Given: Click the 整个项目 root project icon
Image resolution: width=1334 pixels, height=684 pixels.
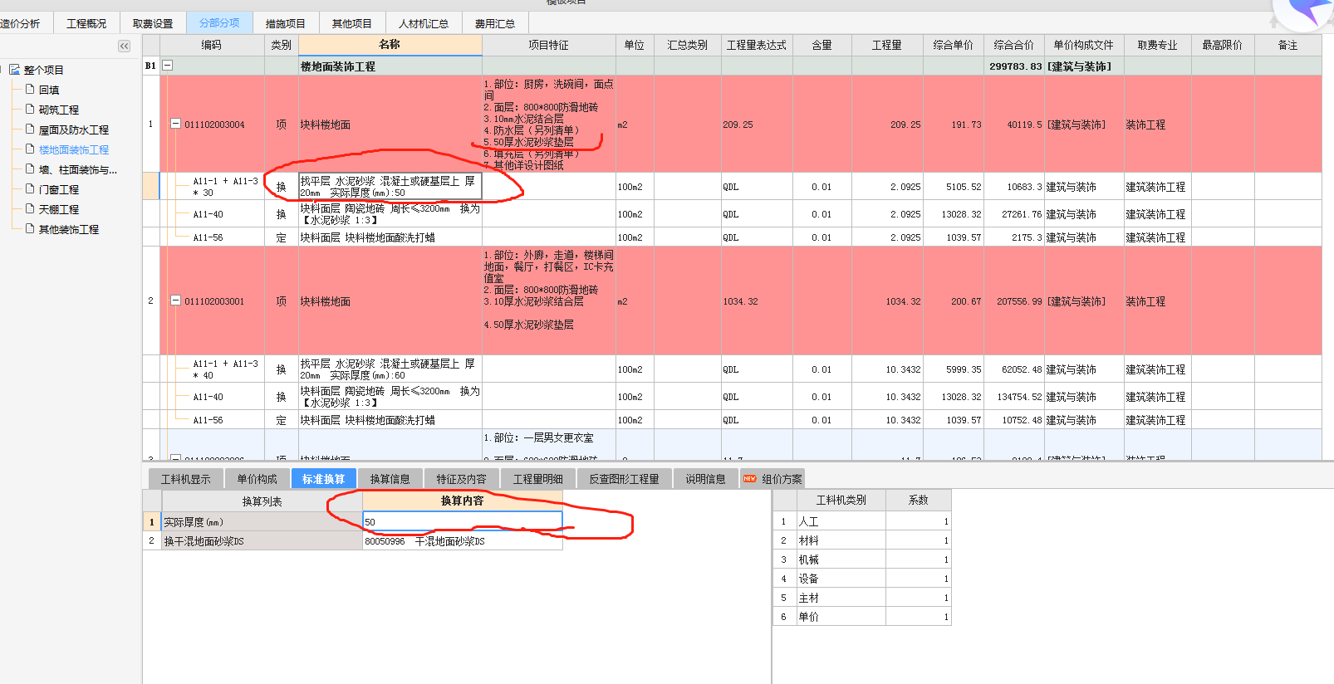Looking at the screenshot, I should (x=15, y=70).
